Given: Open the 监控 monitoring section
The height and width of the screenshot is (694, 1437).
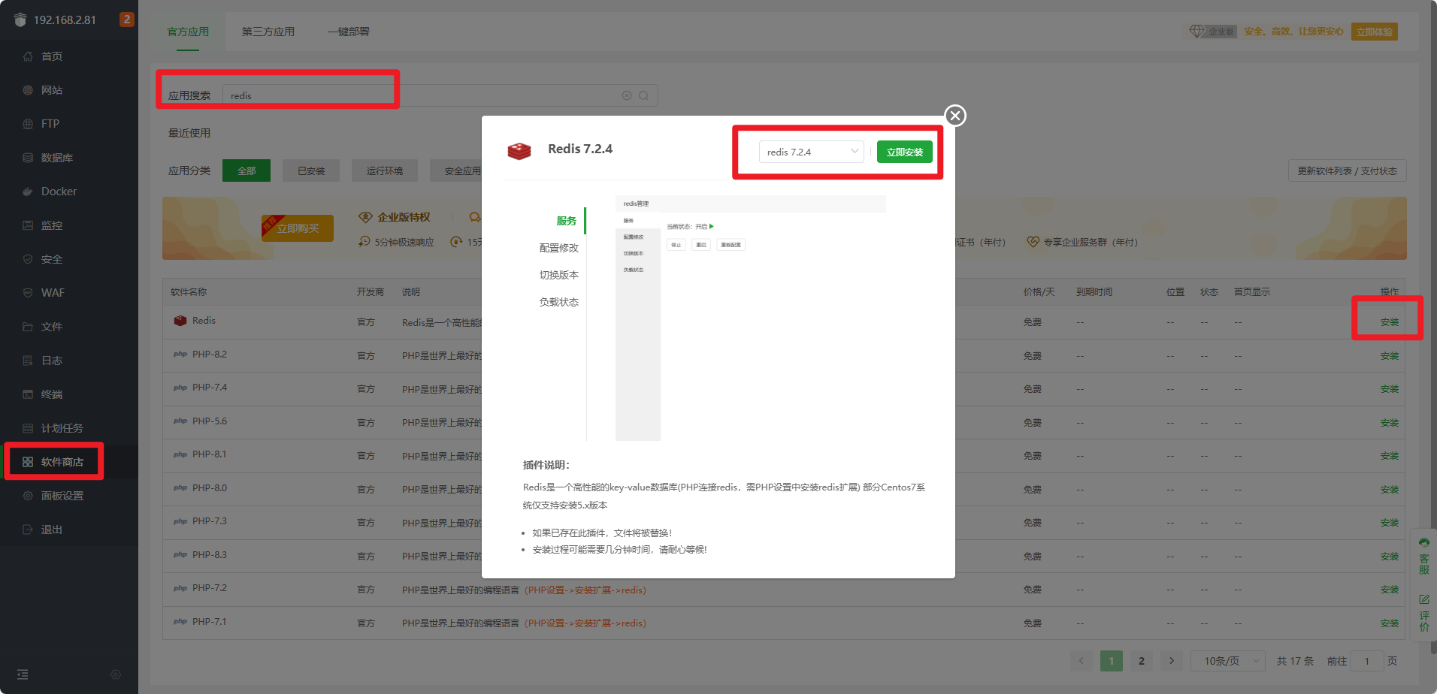Looking at the screenshot, I should tap(51, 225).
